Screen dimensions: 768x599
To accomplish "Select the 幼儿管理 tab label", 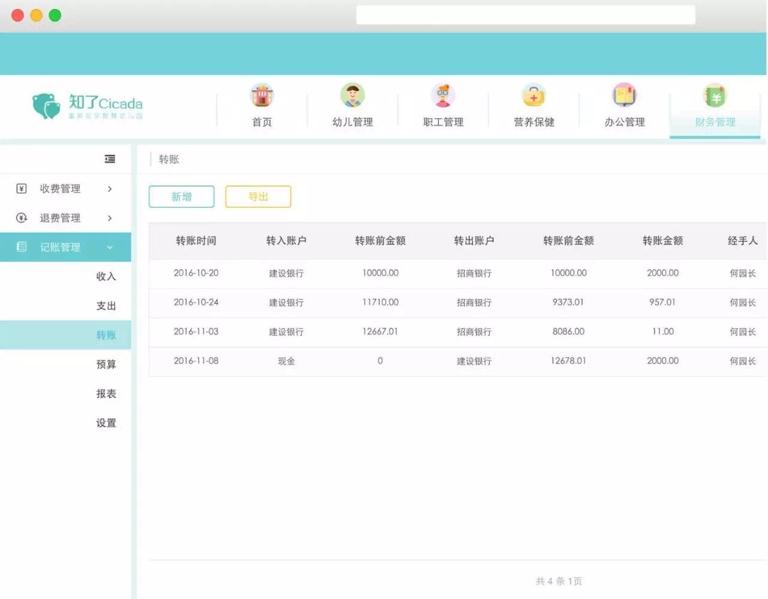I will click(353, 122).
